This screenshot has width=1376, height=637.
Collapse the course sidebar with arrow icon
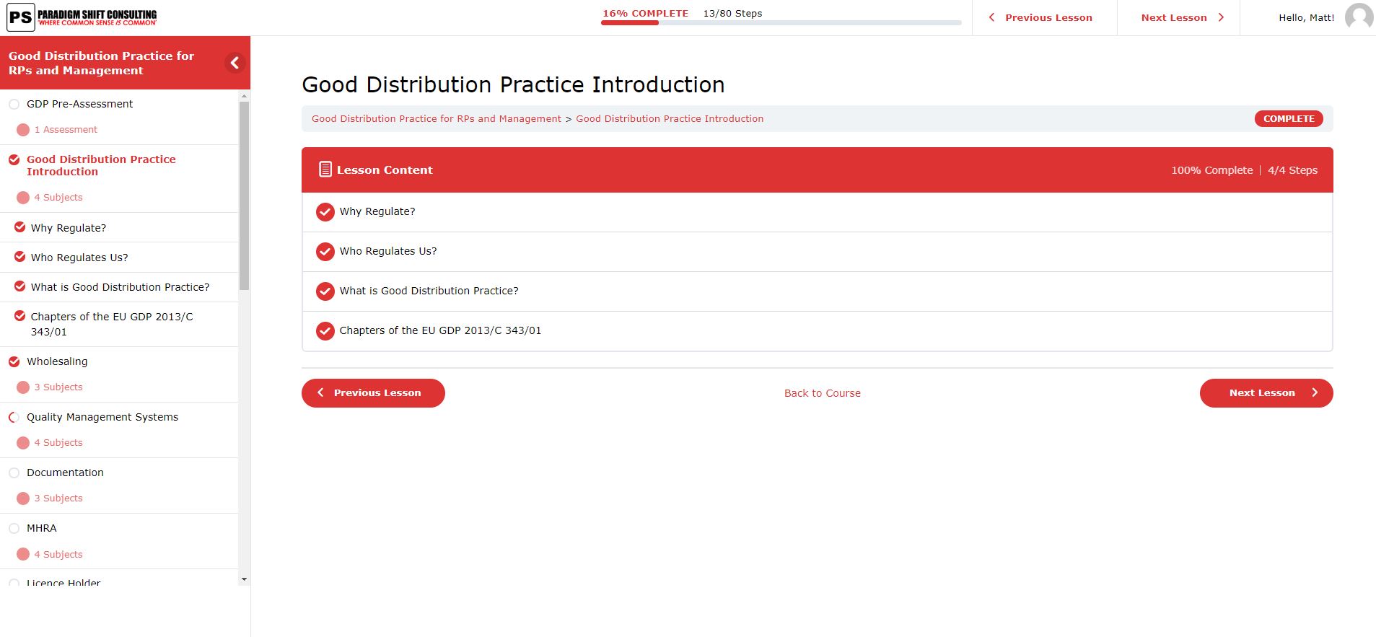pos(235,63)
